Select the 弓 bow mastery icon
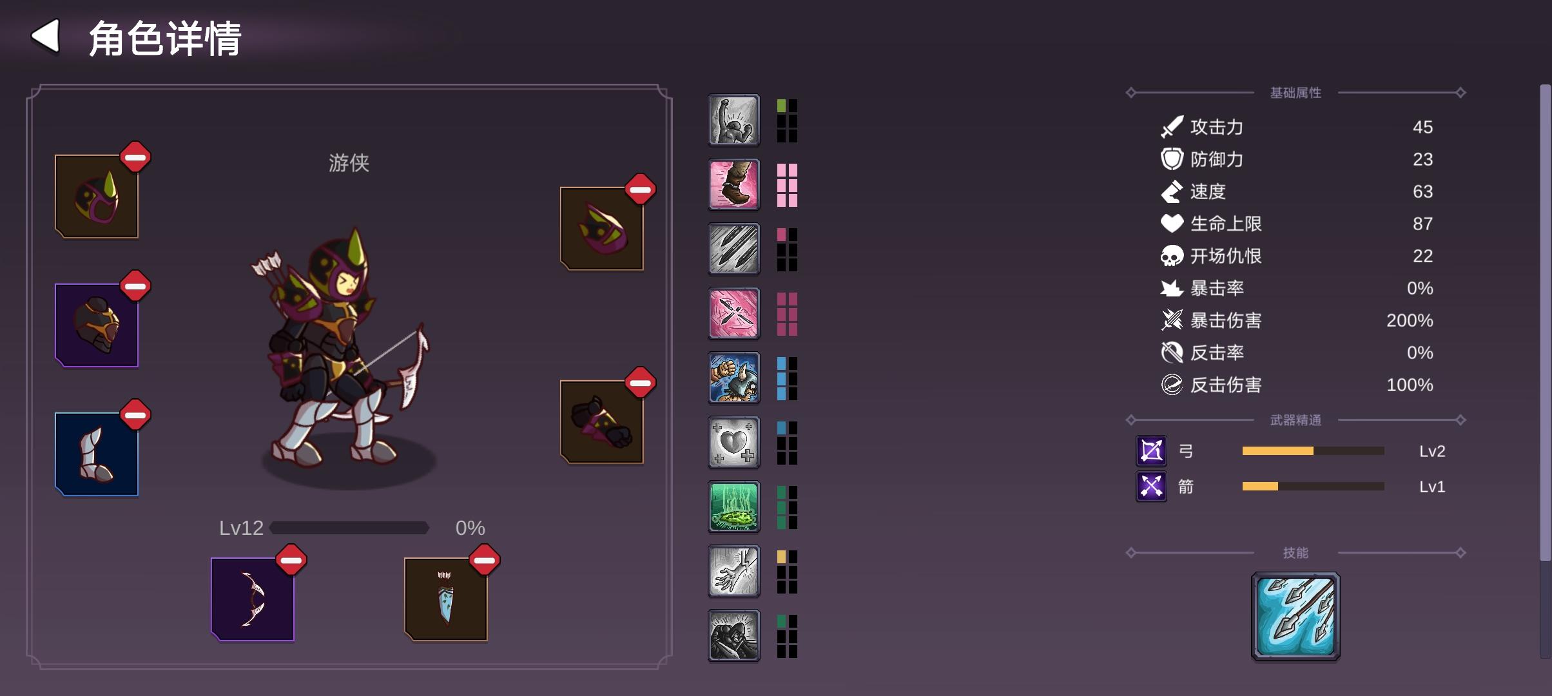1552x696 pixels. pos(1151,450)
